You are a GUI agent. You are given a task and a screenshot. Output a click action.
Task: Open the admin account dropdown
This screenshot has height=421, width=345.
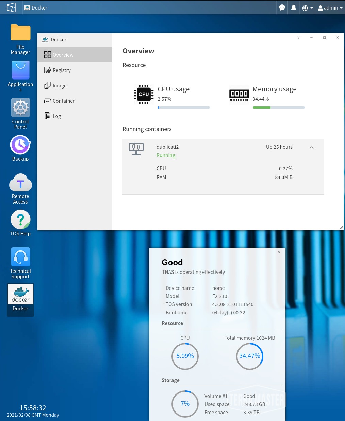tap(330, 7)
